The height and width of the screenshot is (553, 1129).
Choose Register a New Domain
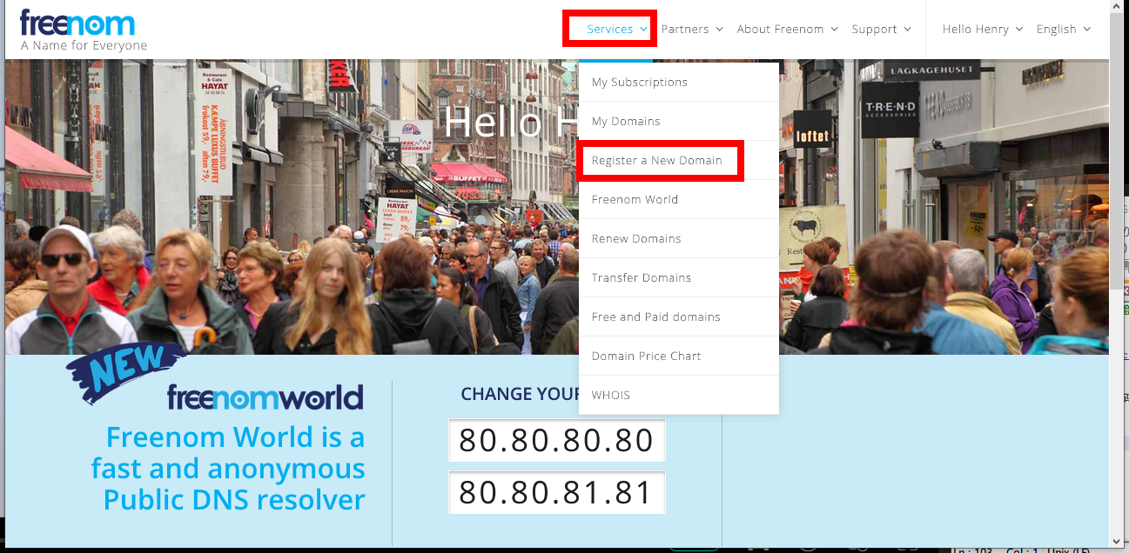(679, 160)
